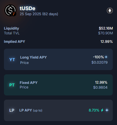
Task: Click the 8.73% LP APY value
Action: point(94,110)
